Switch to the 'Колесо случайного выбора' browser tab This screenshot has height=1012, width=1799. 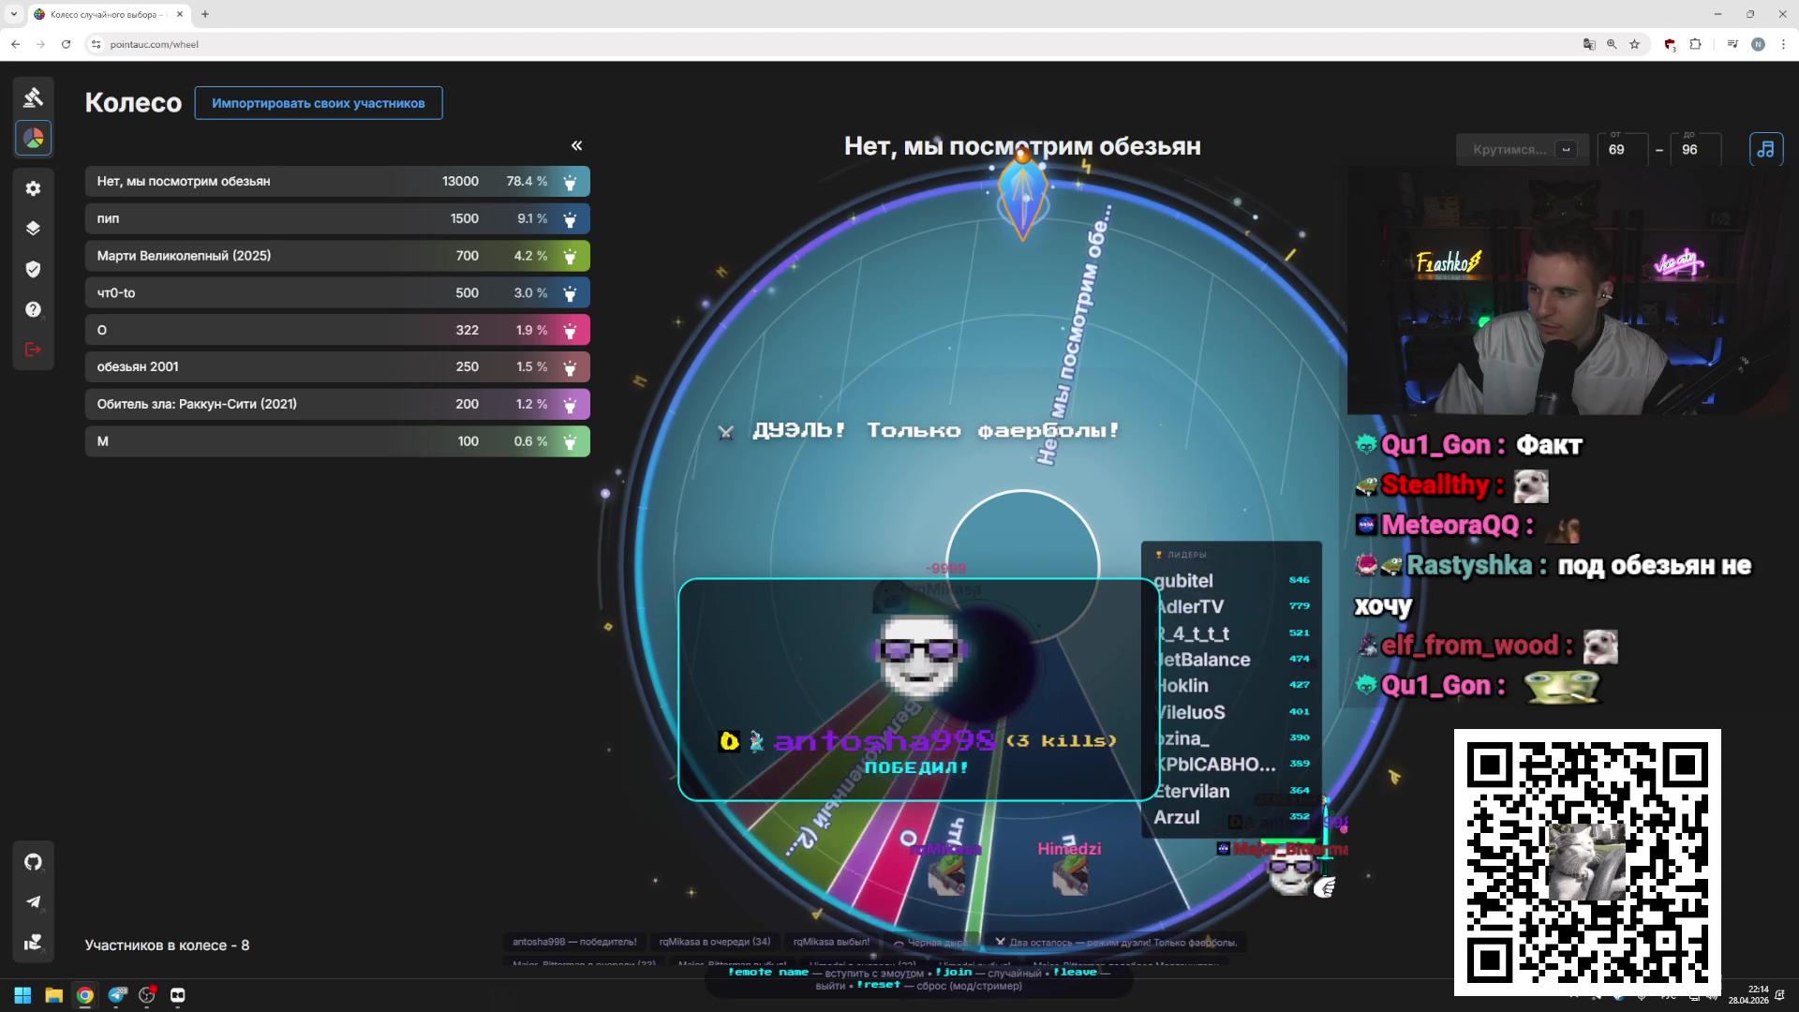point(103,14)
